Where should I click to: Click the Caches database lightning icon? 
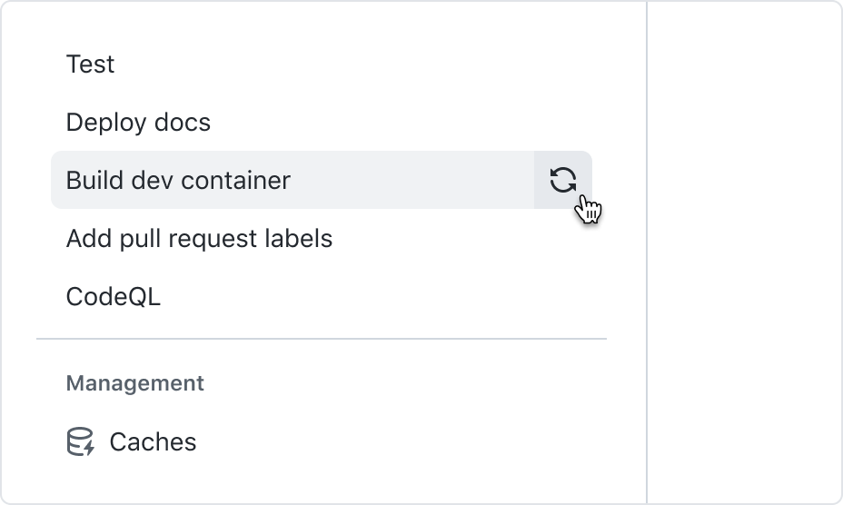[81, 442]
